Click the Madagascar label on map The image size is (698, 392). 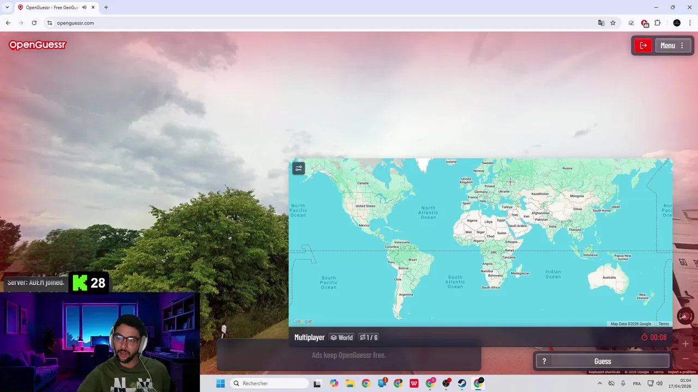[520, 273]
